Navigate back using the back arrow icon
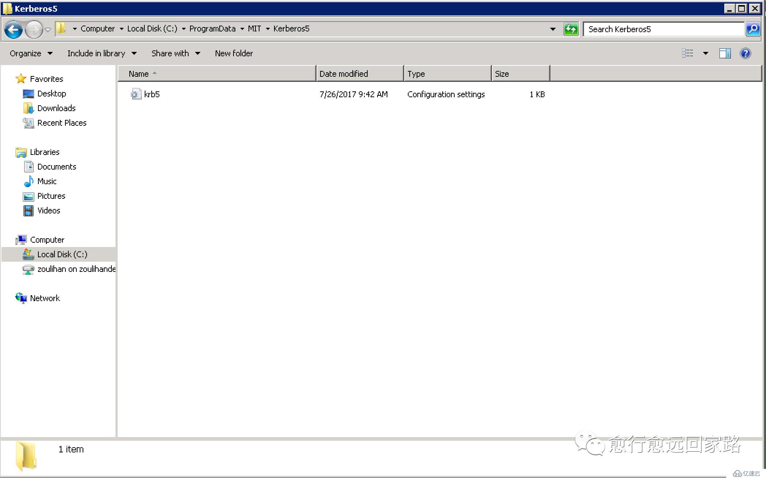This screenshot has width=766, height=478. point(13,29)
